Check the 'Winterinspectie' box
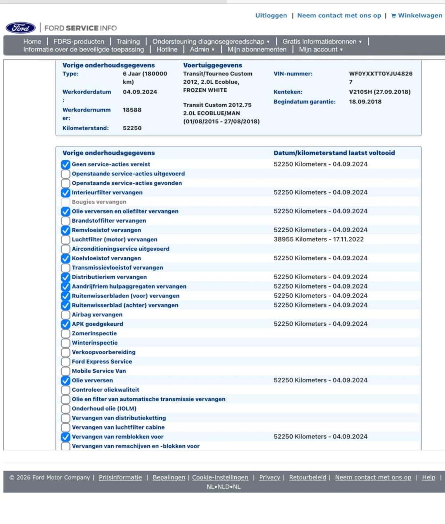This screenshot has width=445, height=524. point(65,343)
